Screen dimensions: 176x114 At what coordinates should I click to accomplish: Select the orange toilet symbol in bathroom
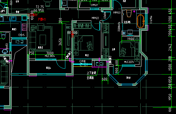(x=129, y=13)
